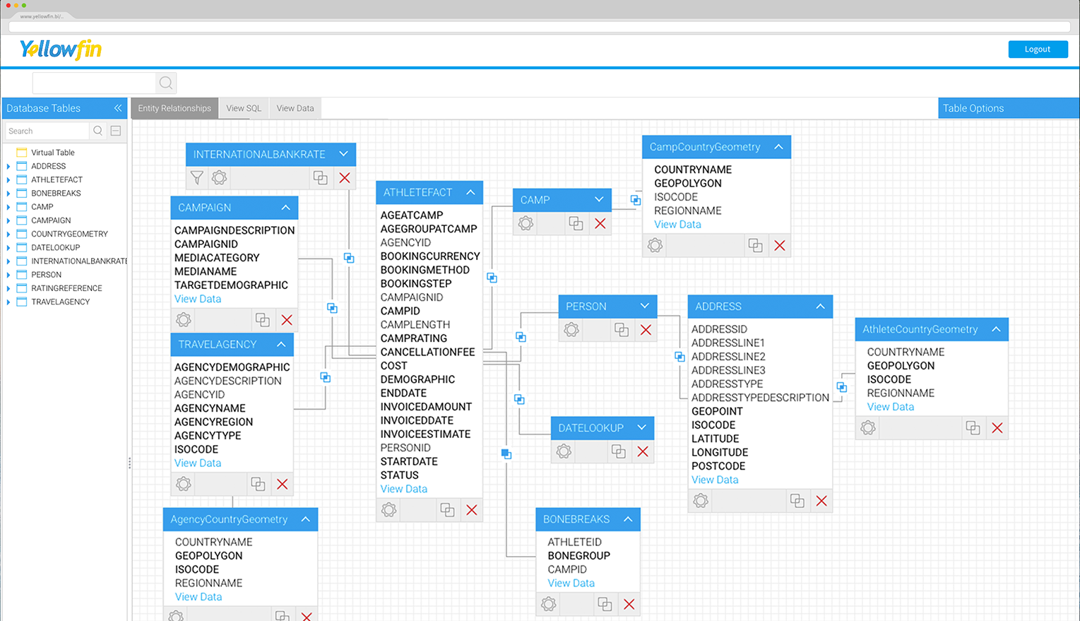
Task: Collapse the AthleteCountryGeometry table header
Action: [996, 329]
